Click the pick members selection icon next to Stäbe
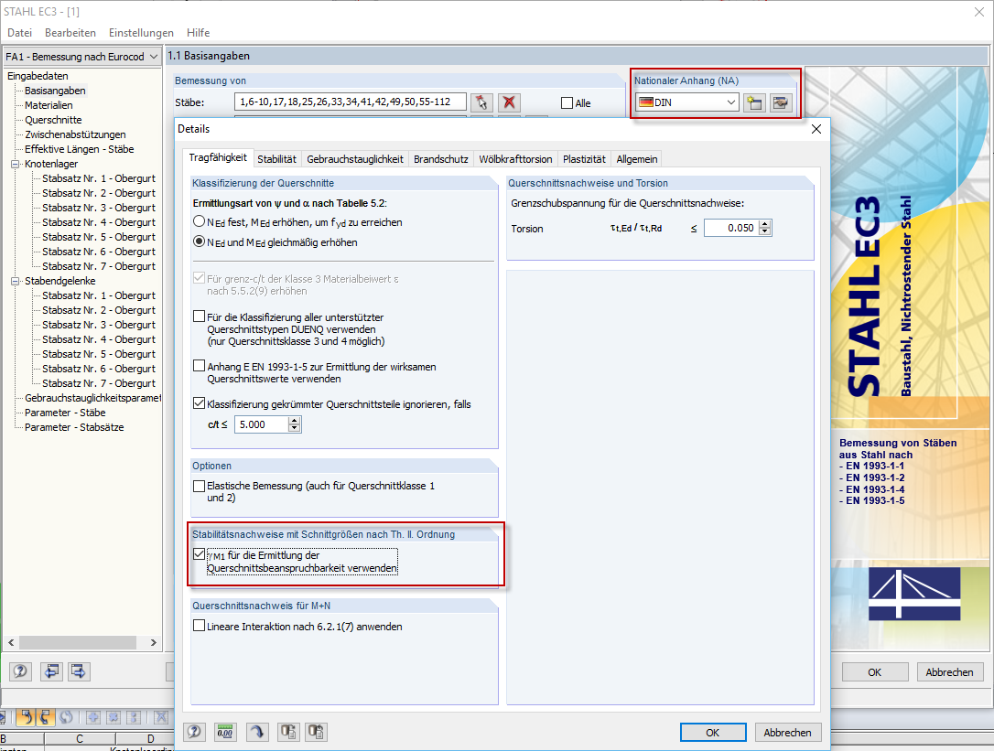This screenshot has width=994, height=751. coord(481,102)
